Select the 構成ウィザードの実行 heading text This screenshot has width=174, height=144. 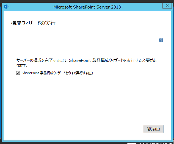tap(33, 23)
